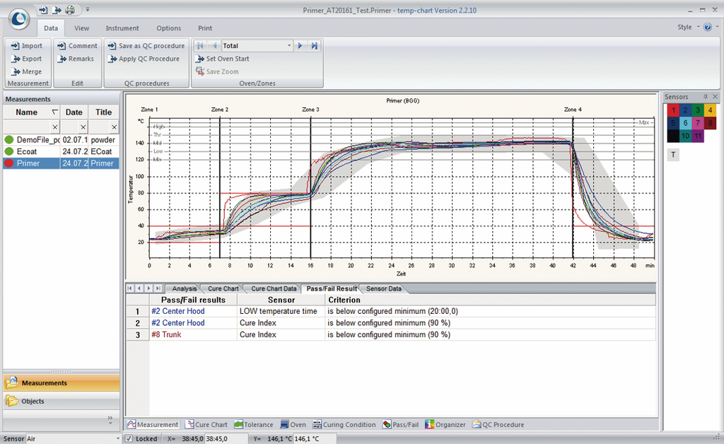Open Remarks in the Edit group
Screen dimensions: 724x444
point(76,59)
